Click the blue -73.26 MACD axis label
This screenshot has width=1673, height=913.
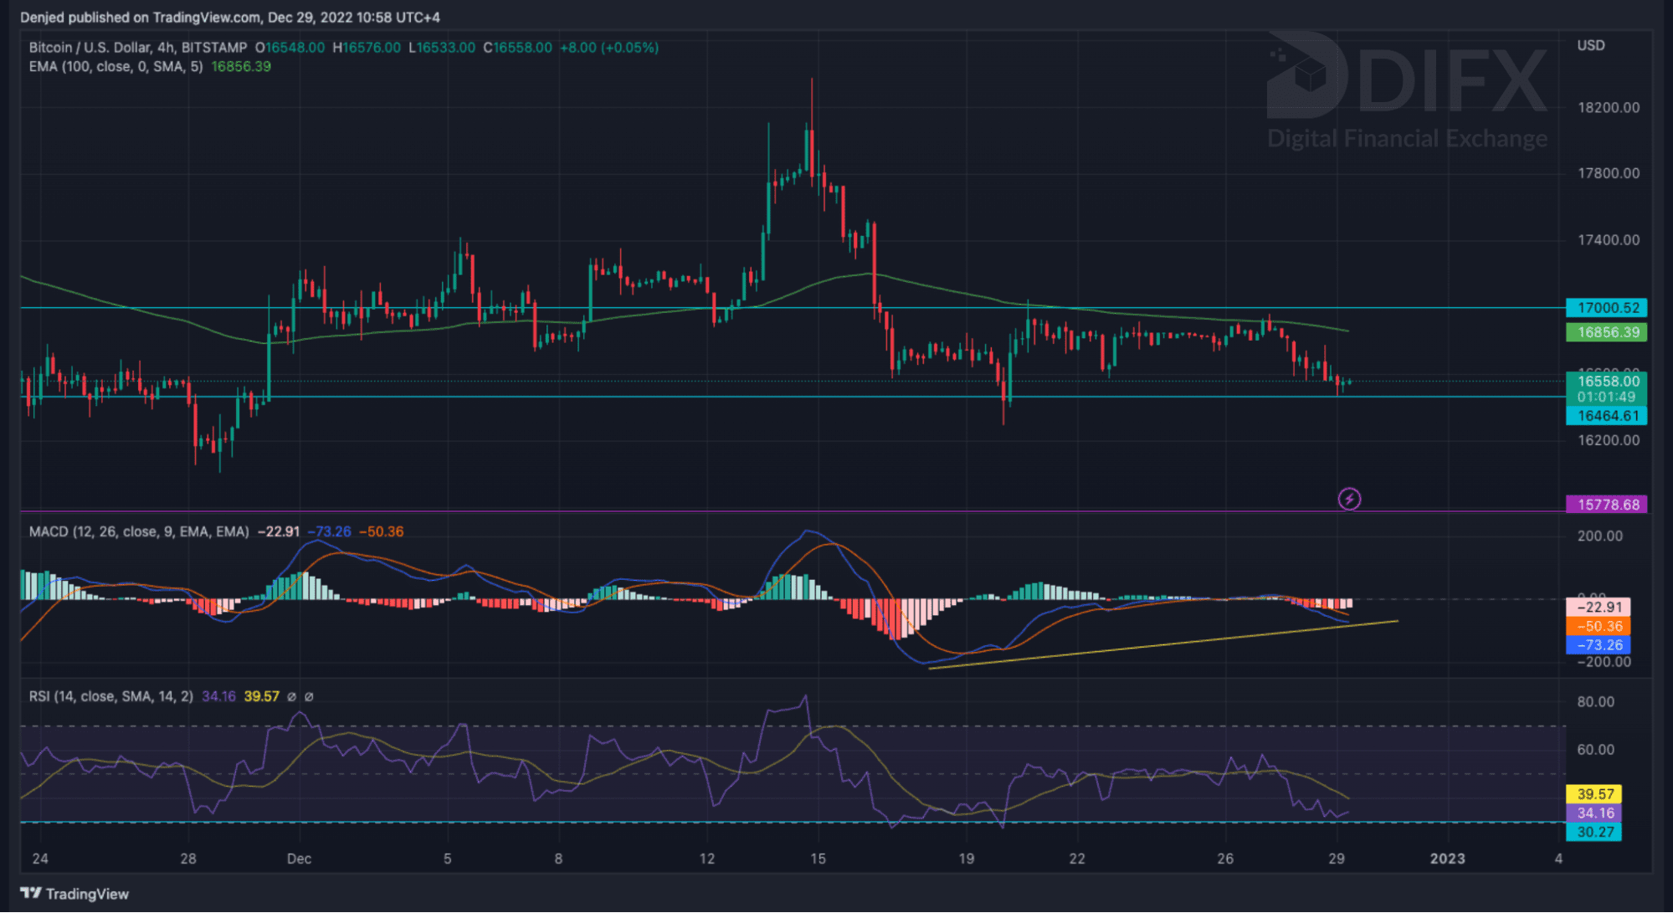1598,645
